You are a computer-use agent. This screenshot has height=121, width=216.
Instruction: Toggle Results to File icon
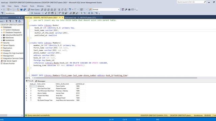[x=77, y=13]
